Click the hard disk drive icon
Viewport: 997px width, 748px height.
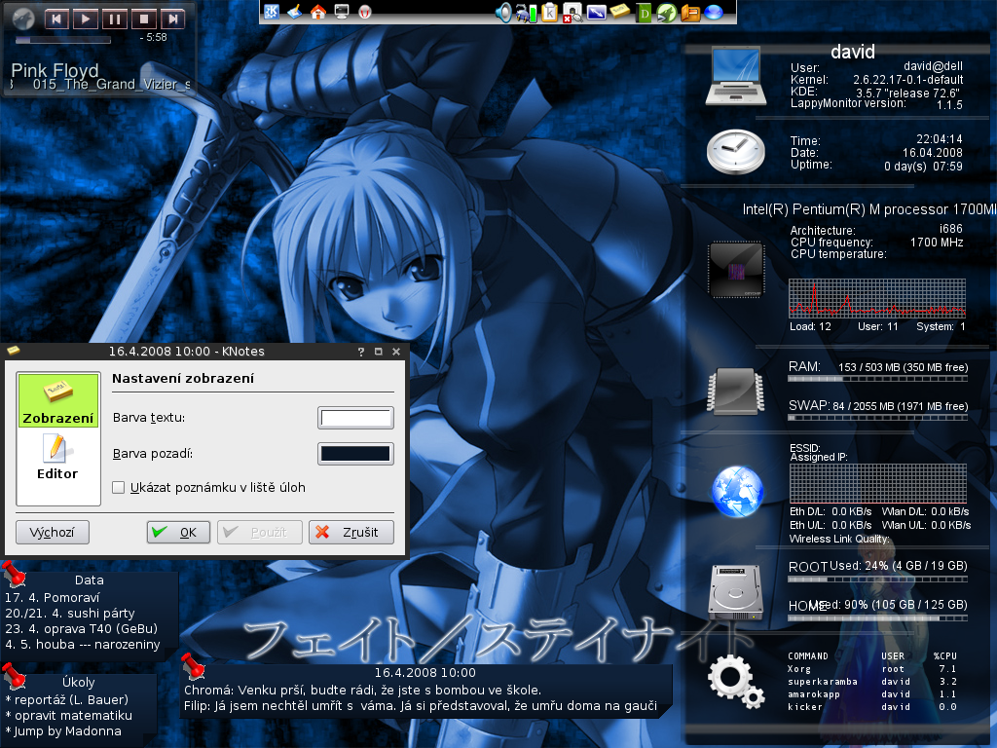(736, 592)
